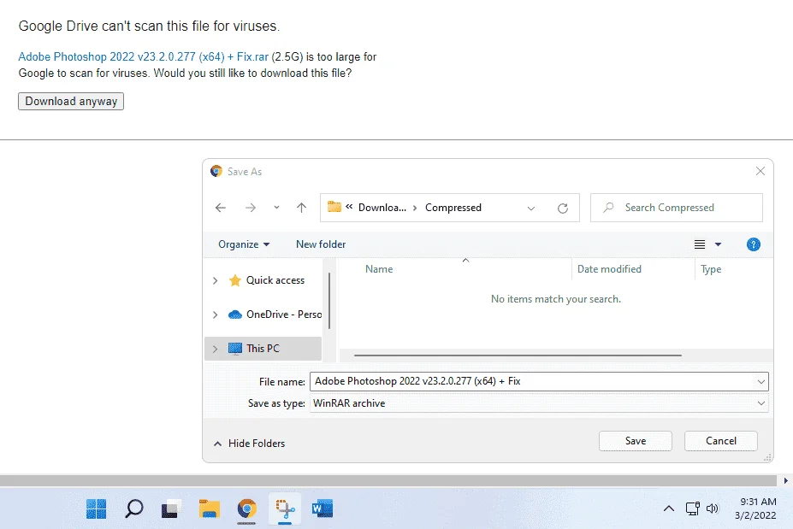Viewport: 793px width, 529px height.
Task: Show hidden system tray icons
Action: (x=669, y=508)
